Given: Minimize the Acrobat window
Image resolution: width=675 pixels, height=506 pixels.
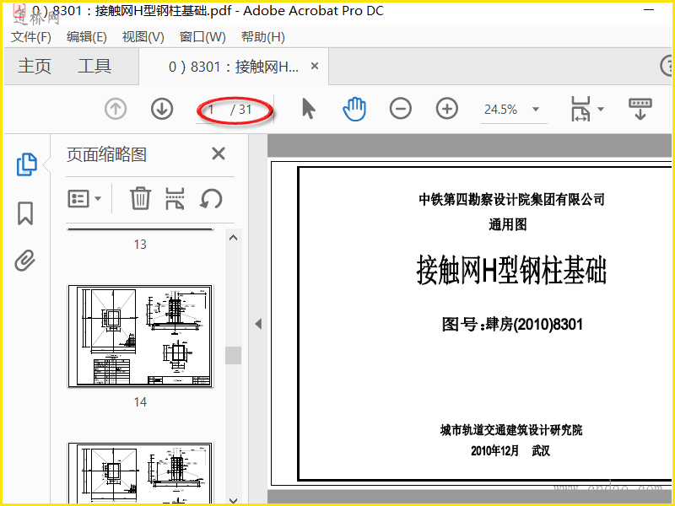Looking at the screenshot, I should point(649,9).
